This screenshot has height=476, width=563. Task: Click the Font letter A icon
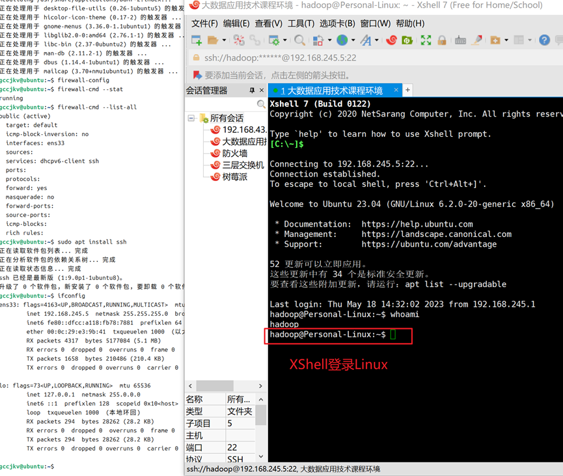(x=366, y=40)
